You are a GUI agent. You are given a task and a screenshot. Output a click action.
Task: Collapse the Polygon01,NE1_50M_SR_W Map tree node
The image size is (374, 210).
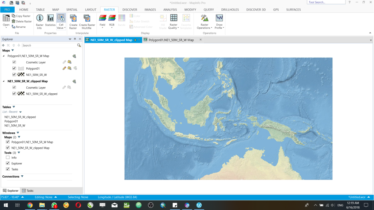coord(3,56)
